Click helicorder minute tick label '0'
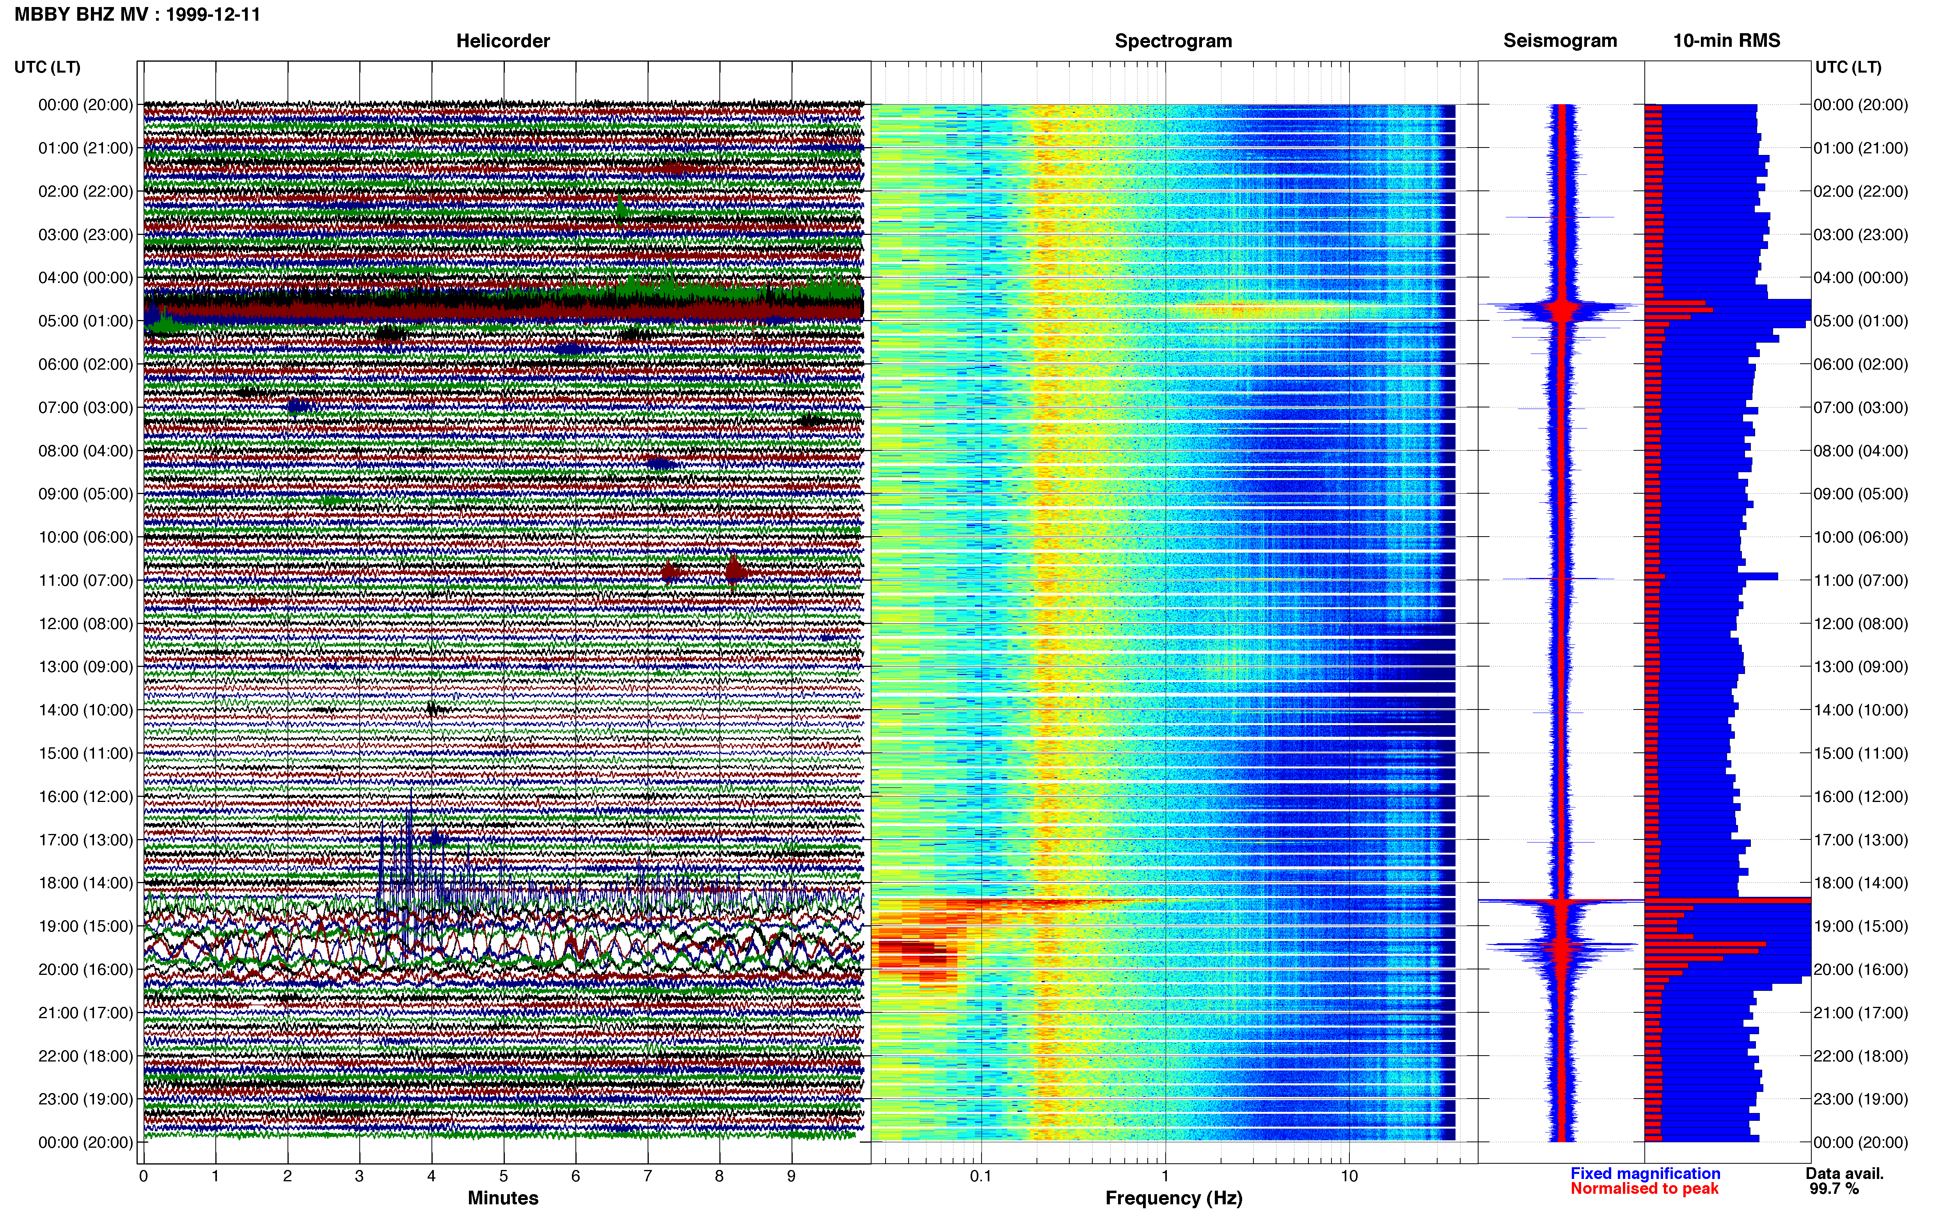Screen dimensions: 1958x1225 tap(143, 1175)
